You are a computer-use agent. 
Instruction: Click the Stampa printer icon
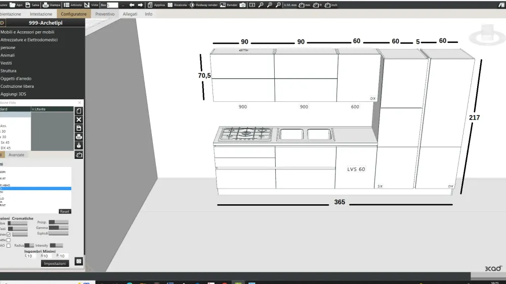click(45, 5)
